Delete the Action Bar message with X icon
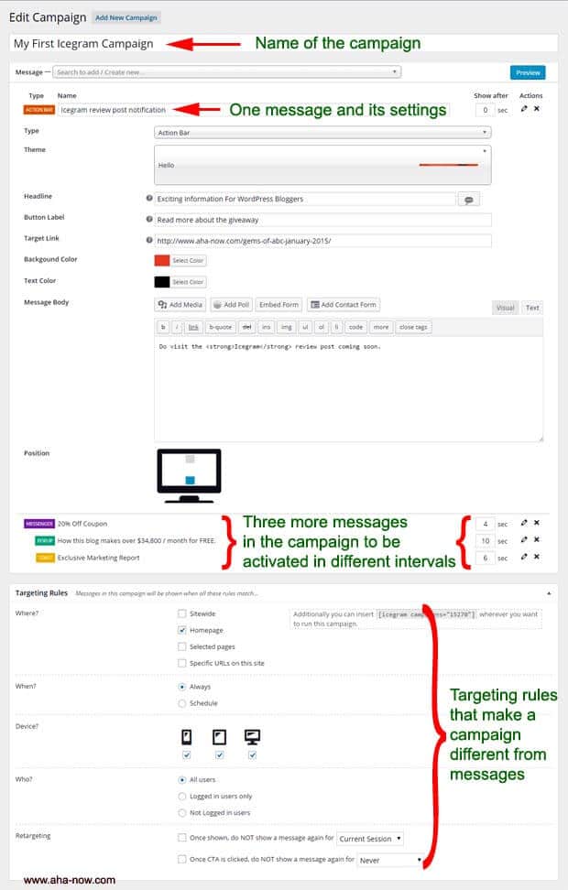 (537, 109)
